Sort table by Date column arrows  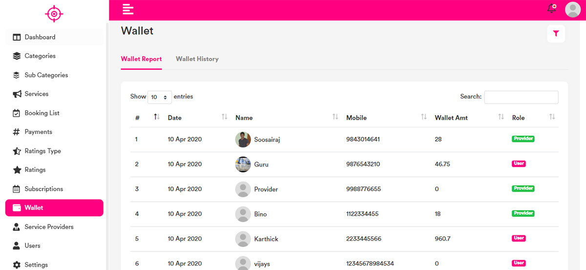224,117
